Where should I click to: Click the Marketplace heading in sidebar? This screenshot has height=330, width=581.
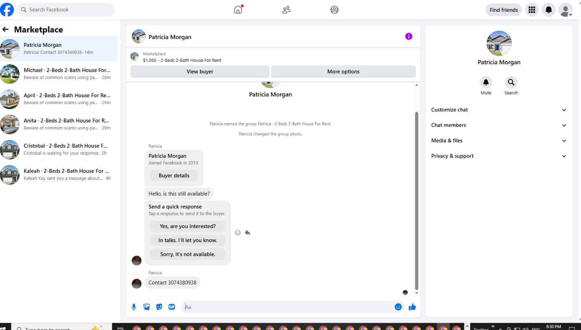[38, 30]
